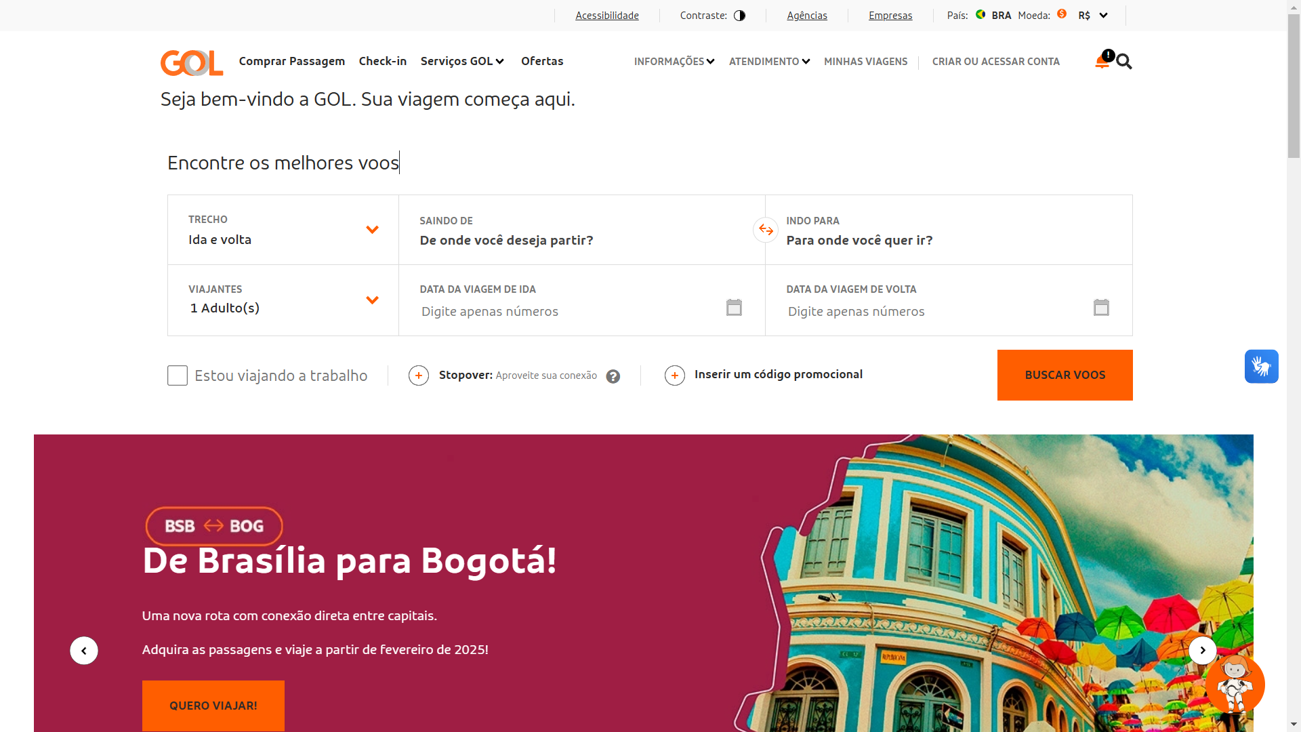Open return date calendar icon
1301x732 pixels.
point(1101,307)
